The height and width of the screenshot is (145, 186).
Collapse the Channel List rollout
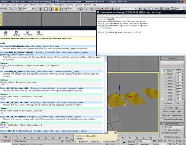tap(172, 59)
